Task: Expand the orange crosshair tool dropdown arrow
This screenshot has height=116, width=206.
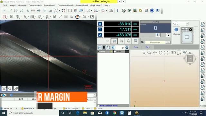Action: pos(81,17)
